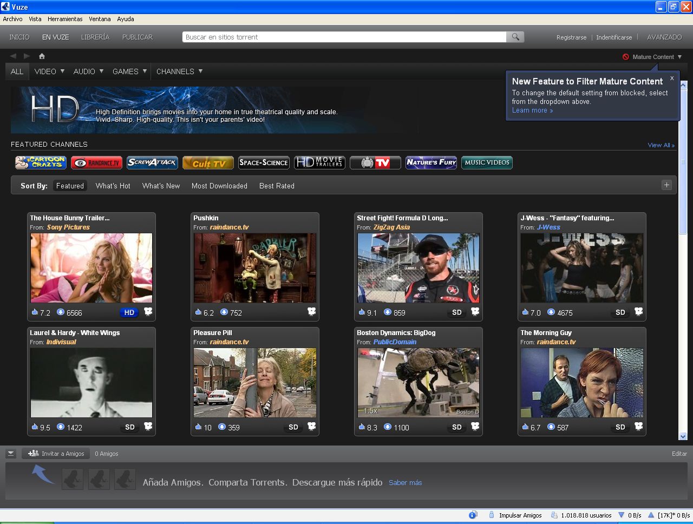The image size is (693, 524).
Task: Sort by Best Rated
Action: click(277, 186)
